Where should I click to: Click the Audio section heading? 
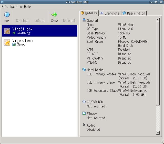tap(91, 125)
